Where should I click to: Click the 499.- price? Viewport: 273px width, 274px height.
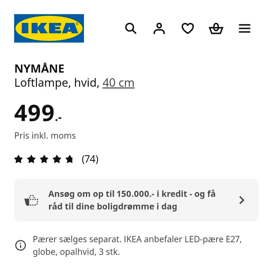click(x=38, y=113)
